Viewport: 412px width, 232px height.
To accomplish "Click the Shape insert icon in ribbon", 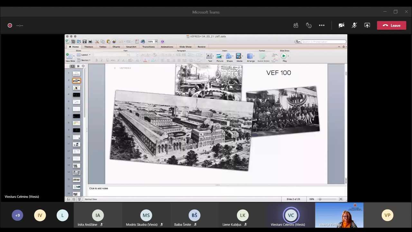I will coord(229,56).
